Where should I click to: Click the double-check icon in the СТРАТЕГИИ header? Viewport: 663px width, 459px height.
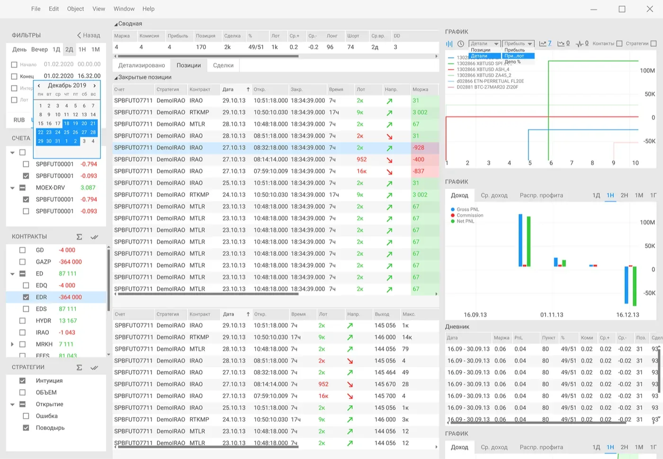(94, 368)
